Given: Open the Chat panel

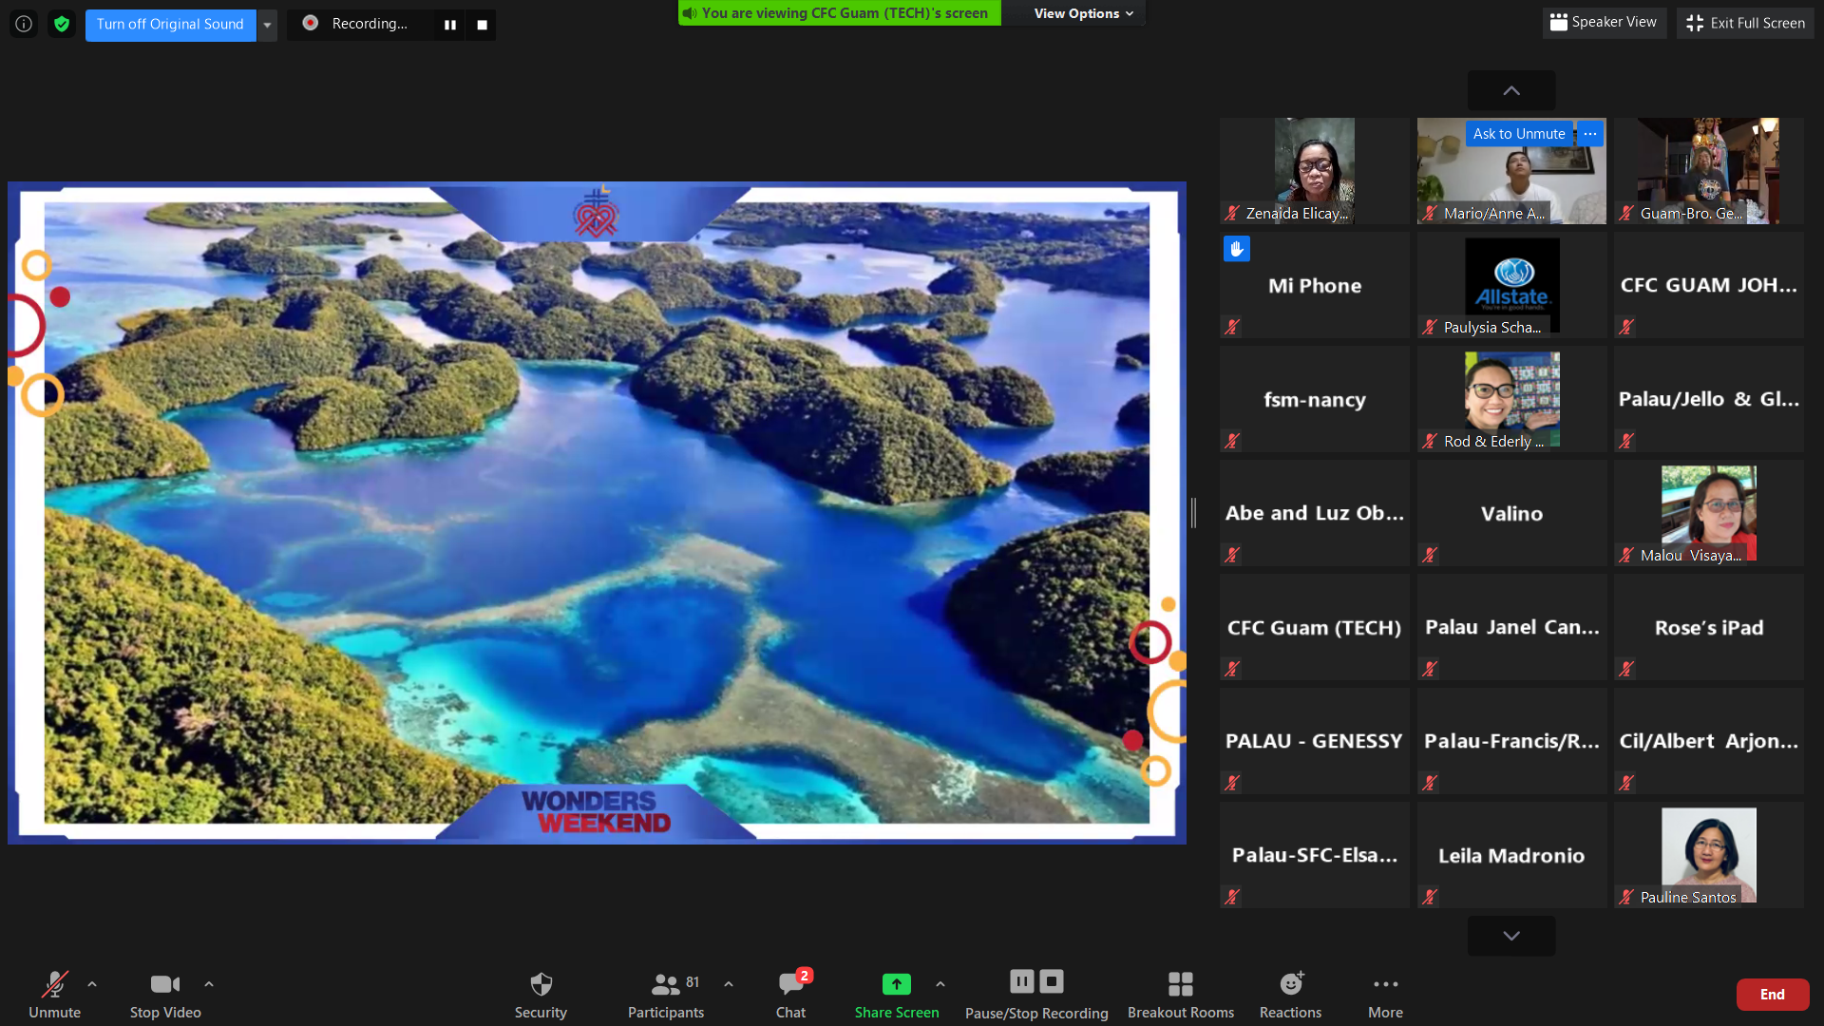Looking at the screenshot, I should tap(790, 995).
